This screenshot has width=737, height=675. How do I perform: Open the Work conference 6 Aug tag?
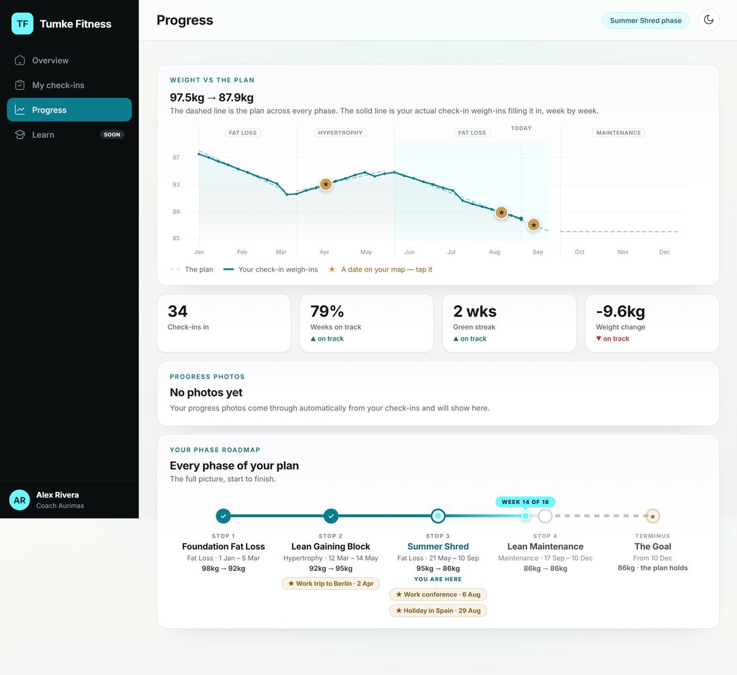(x=438, y=595)
